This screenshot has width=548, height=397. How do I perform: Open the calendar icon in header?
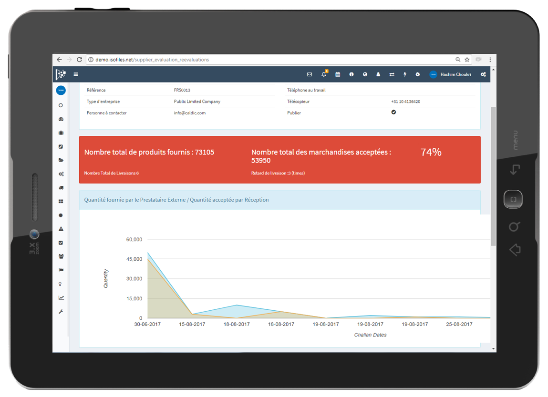pyautogui.click(x=338, y=74)
